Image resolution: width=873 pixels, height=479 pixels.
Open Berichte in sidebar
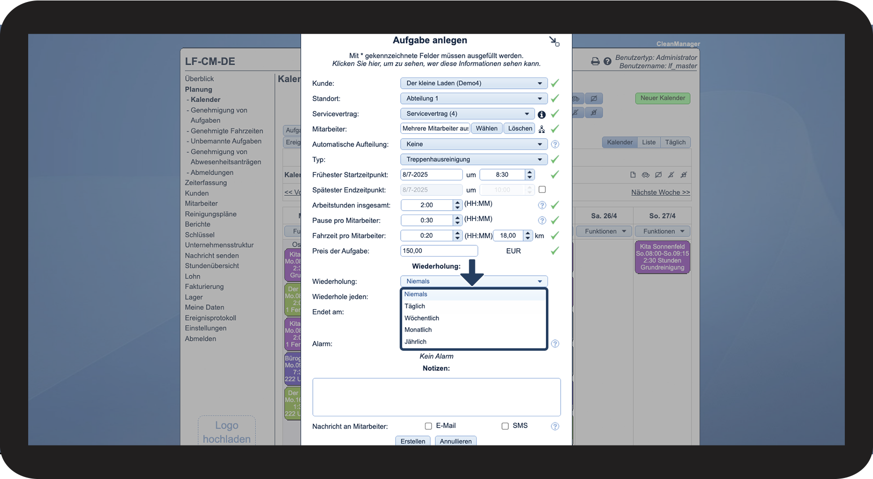tap(198, 224)
